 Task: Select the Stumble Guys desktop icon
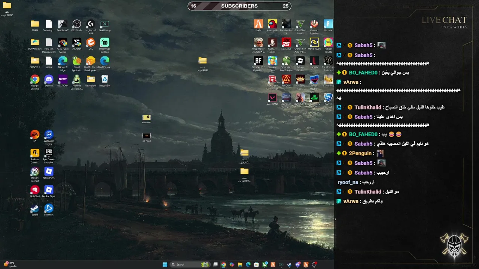coord(272,64)
